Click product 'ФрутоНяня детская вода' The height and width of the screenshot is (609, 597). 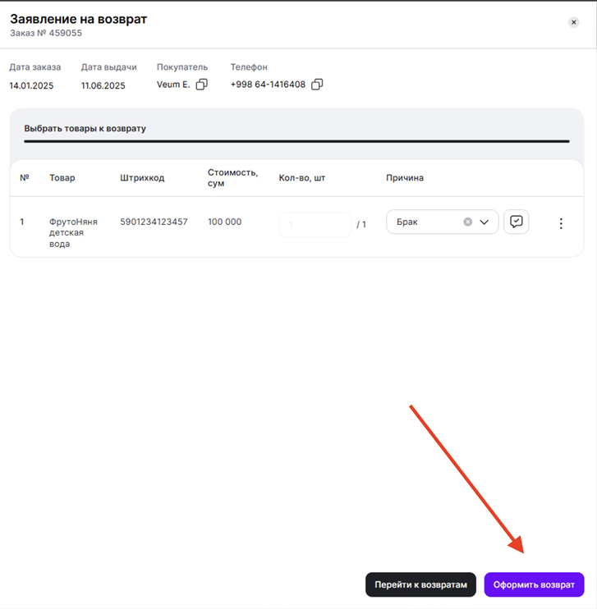click(71, 232)
